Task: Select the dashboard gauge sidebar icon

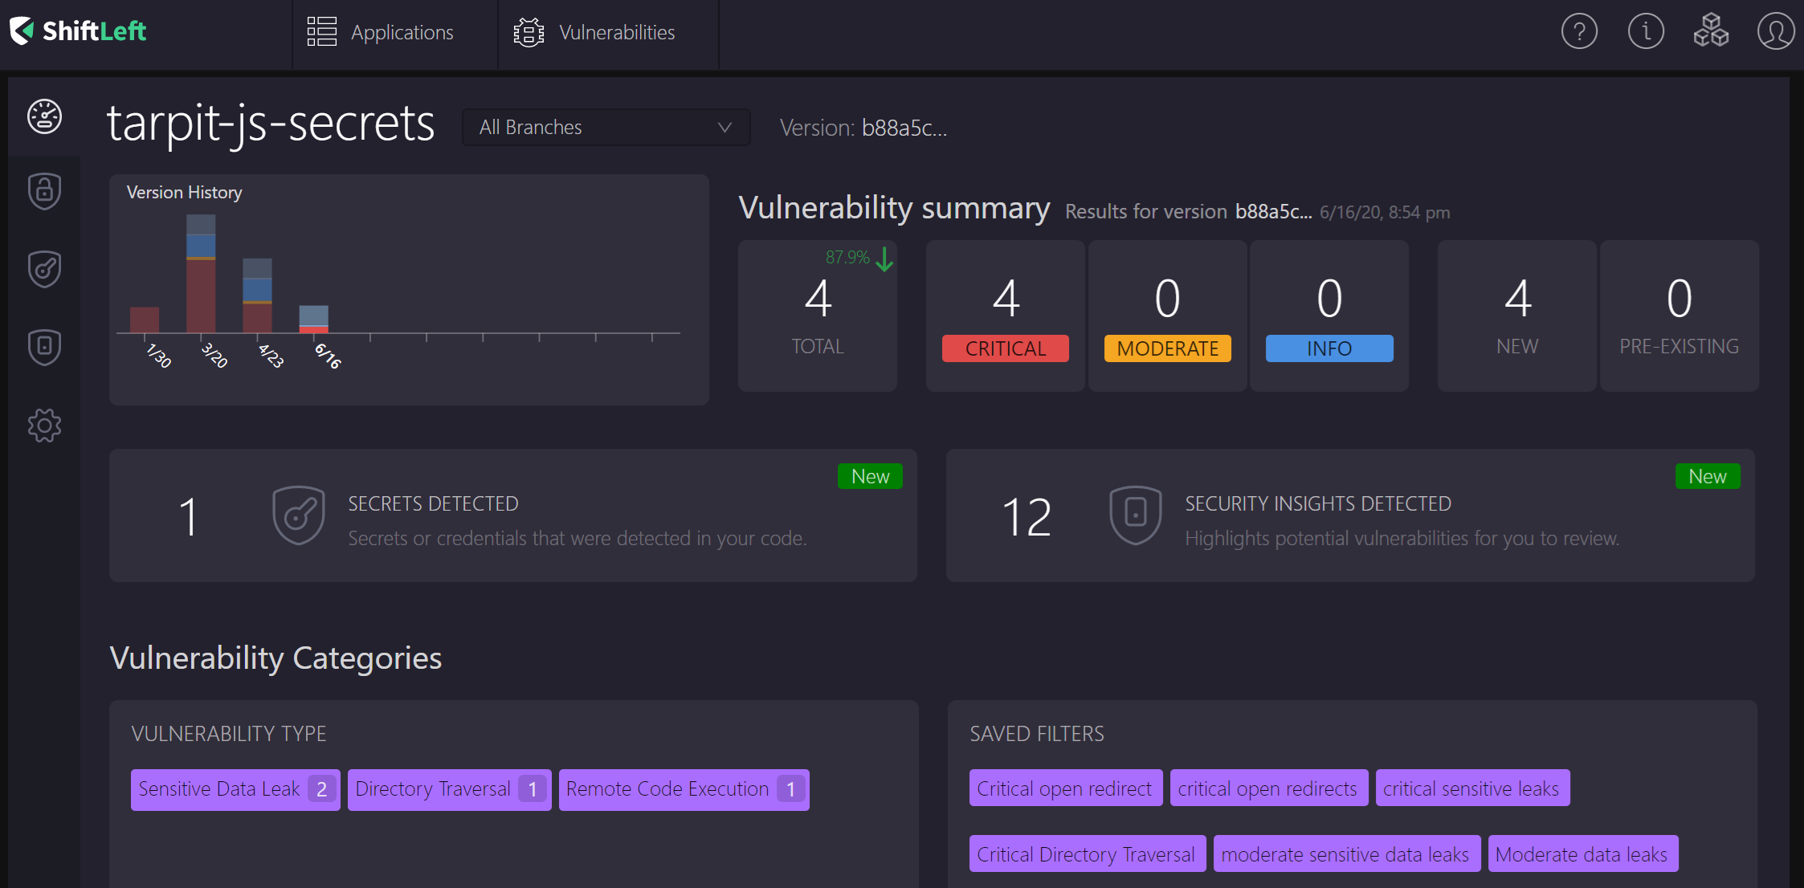Action: point(44,116)
